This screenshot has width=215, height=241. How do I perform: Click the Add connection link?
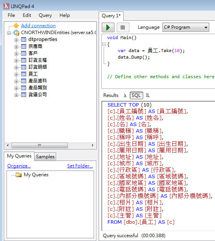pyautogui.click(x=38, y=26)
